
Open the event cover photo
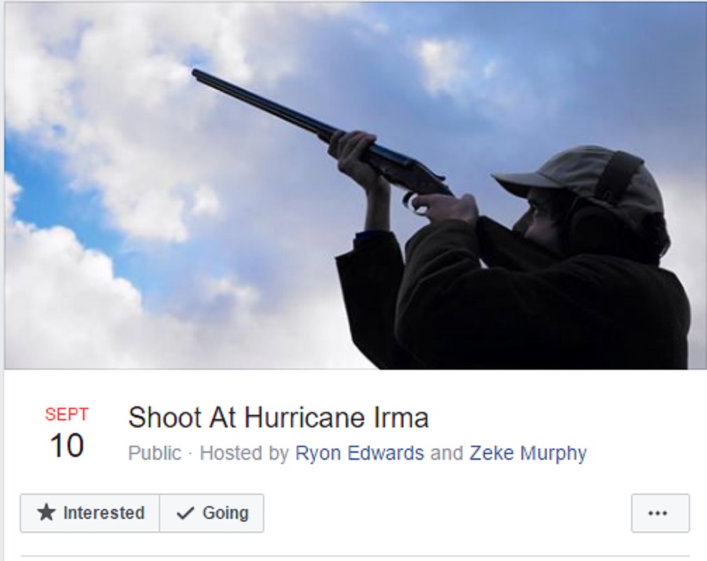click(x=353, y=186)
